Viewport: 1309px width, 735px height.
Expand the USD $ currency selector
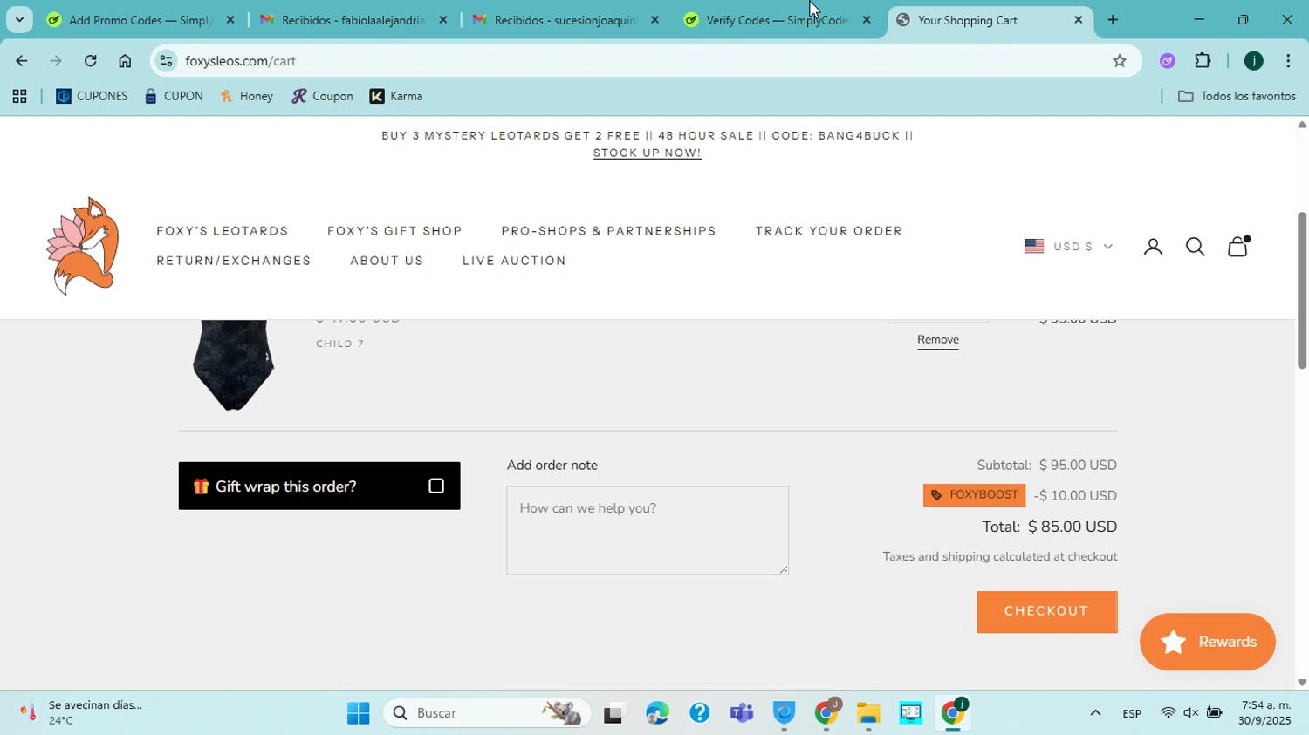click(x=1069, y=247)
